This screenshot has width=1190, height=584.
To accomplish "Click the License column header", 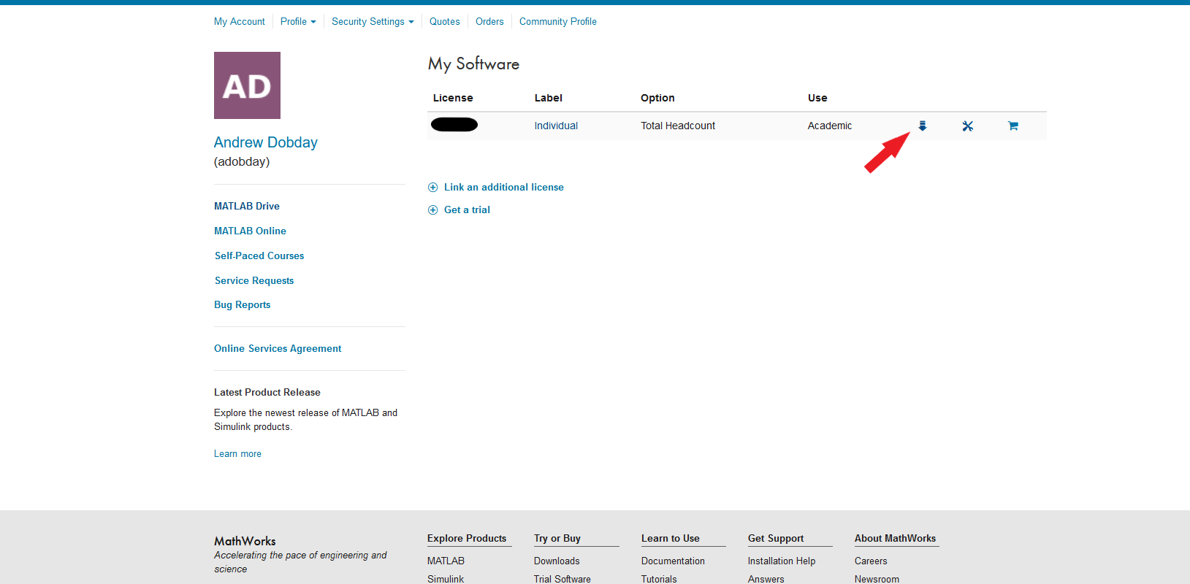I will (x=453, y=98).
